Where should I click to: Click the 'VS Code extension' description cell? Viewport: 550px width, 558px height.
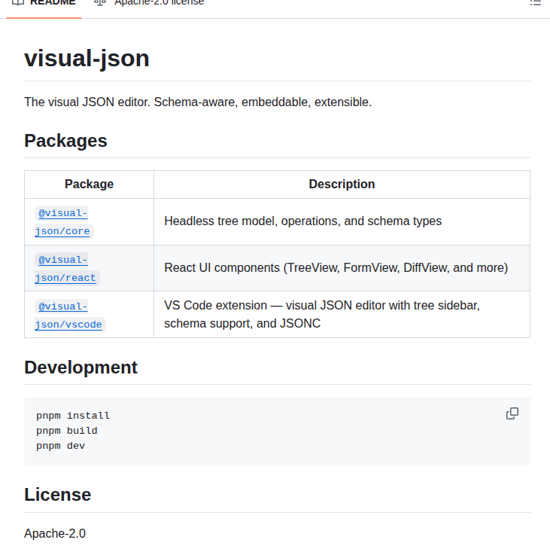(342, 315)
